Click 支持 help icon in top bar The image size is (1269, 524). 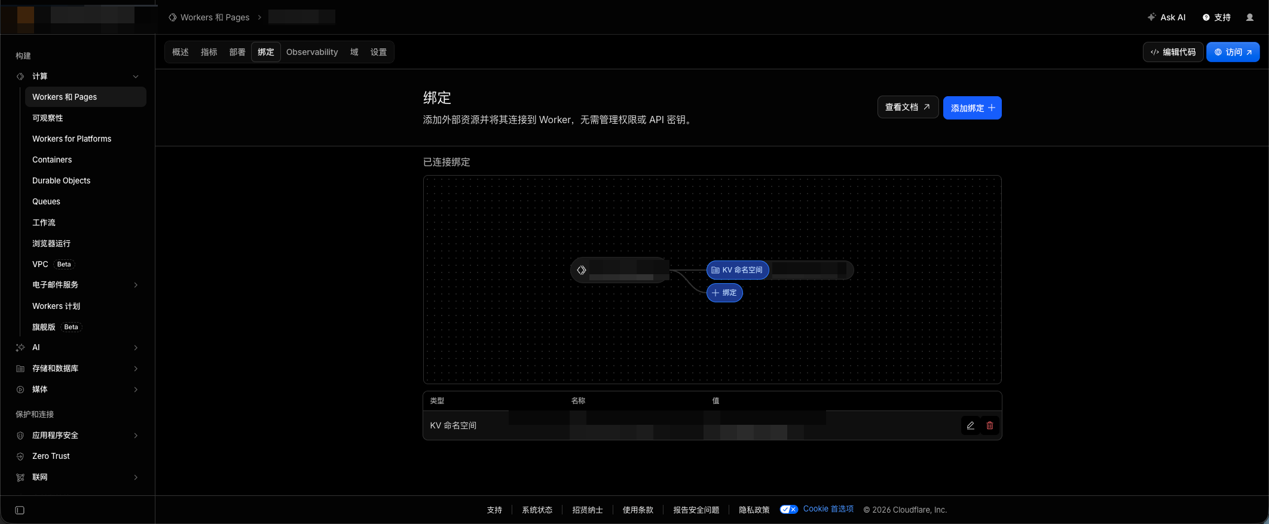pos(1216,17)
